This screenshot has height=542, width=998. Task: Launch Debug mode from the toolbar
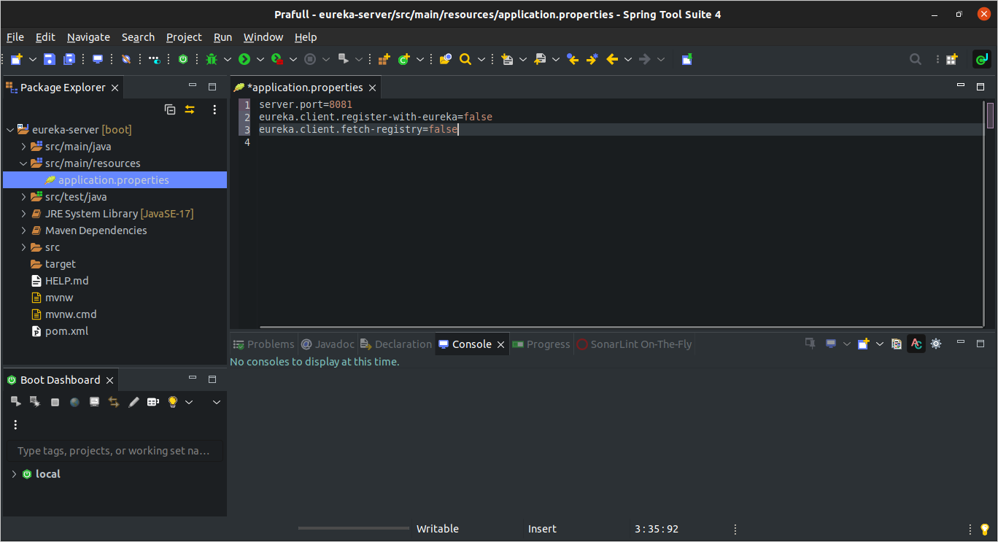211,59
